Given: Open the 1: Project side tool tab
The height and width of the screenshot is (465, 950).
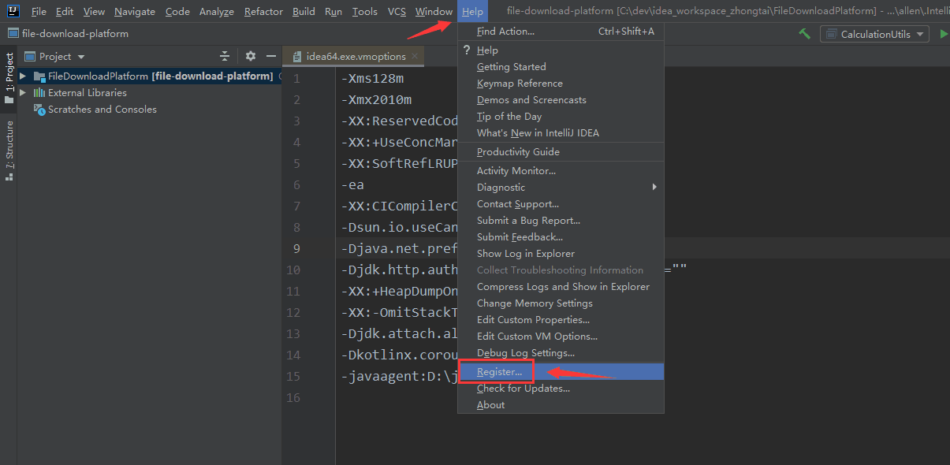Looking at the screenshot, I should [9, 79].
